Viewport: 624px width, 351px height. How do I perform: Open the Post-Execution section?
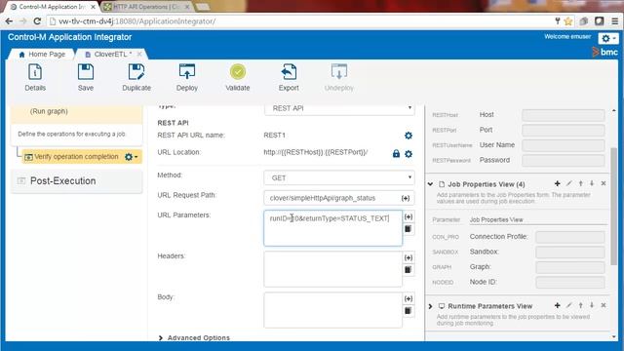(x=77, y=181)
